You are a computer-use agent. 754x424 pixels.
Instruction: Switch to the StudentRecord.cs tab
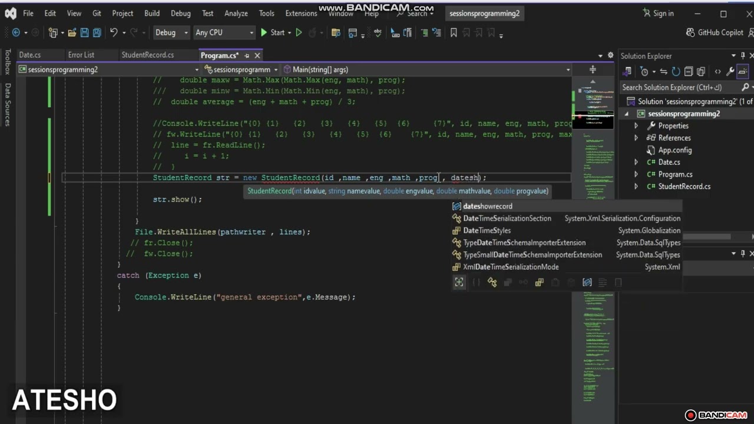pyautogui.click(x=147, y=55)
